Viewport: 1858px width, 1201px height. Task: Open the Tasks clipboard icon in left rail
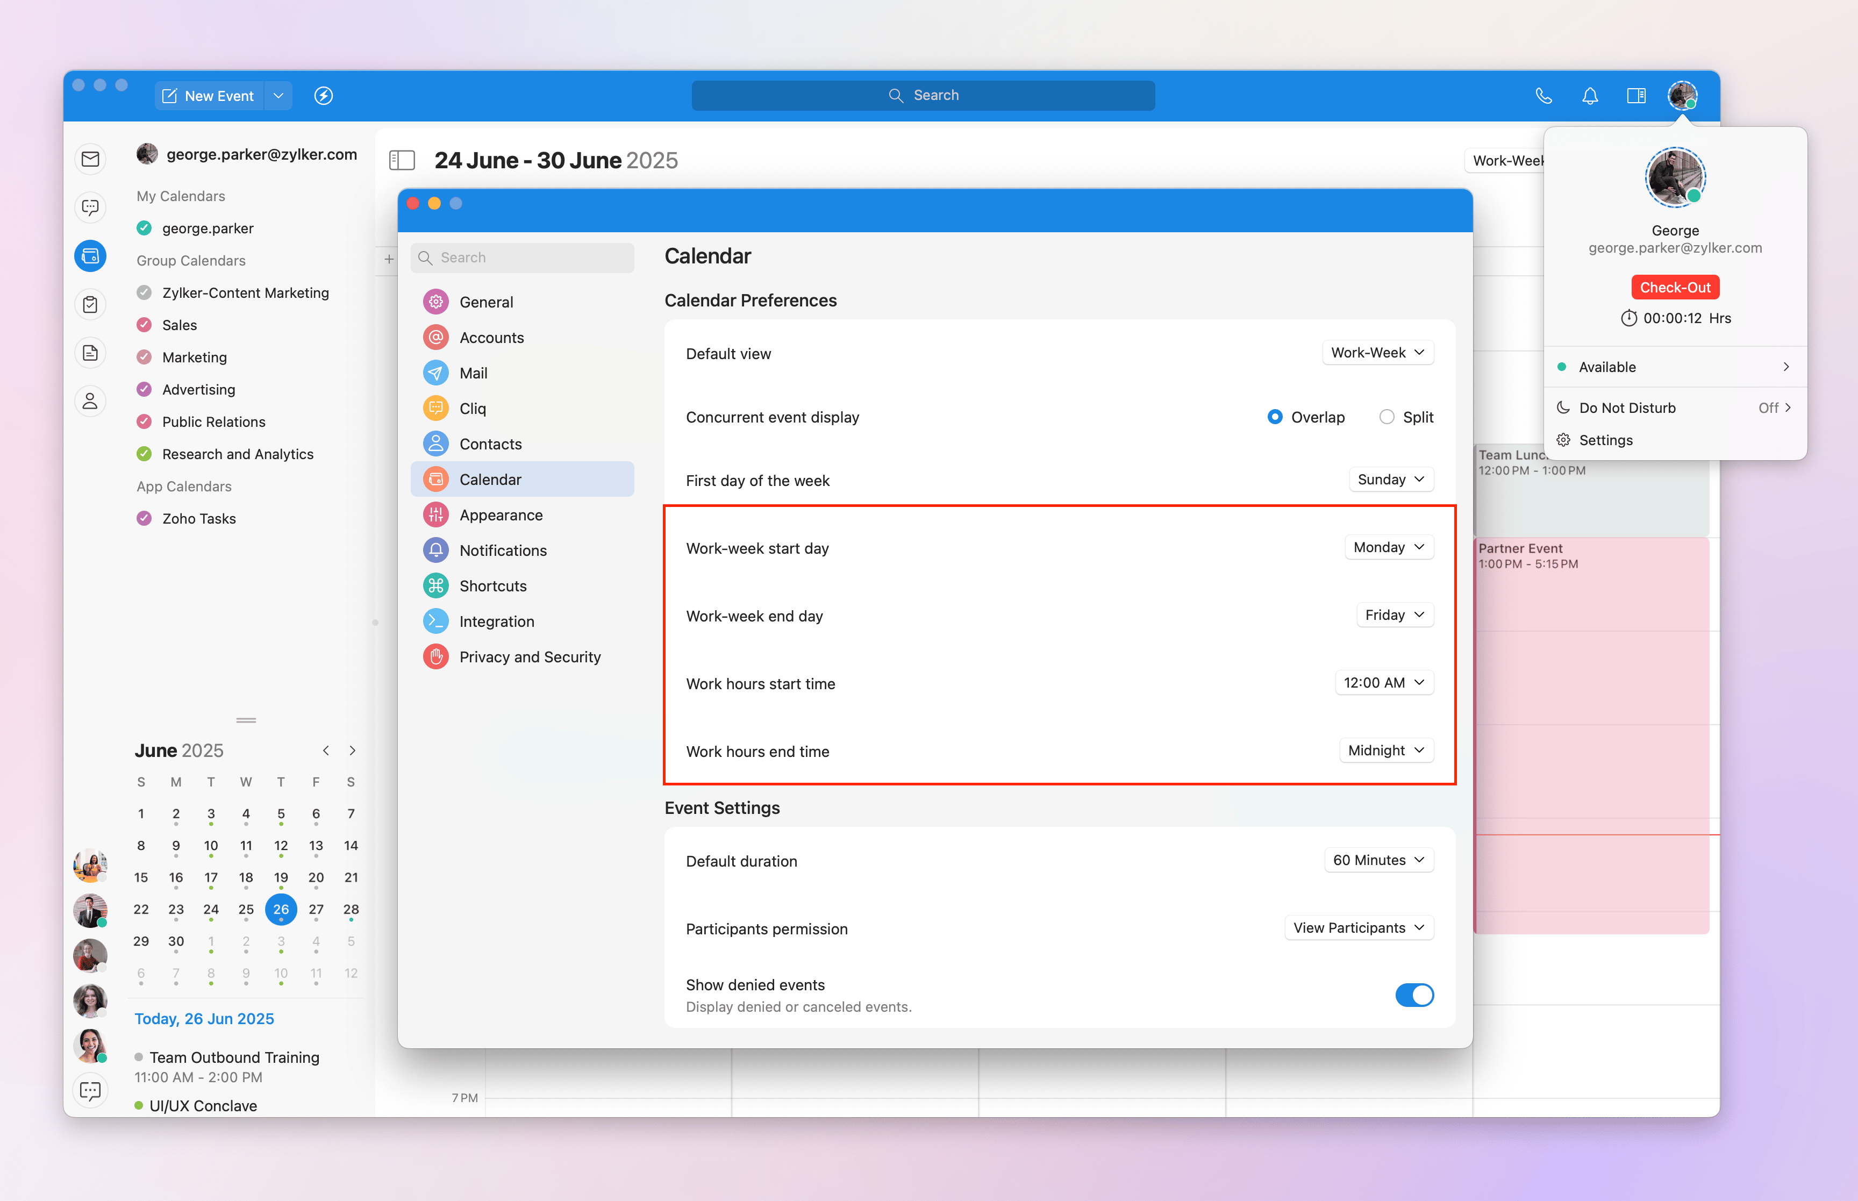pos(90,304)
